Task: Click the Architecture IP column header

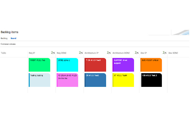Action: [91, 53]
